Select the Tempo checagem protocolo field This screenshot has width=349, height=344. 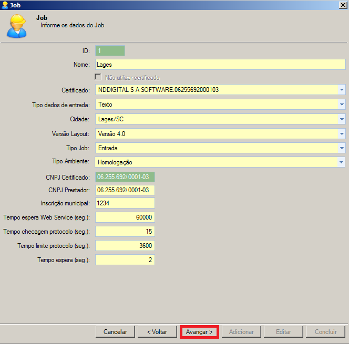click(125, 232)
